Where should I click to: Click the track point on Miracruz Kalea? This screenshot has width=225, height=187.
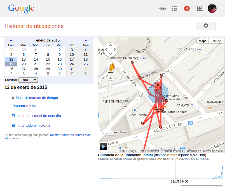tap(160, 127)
